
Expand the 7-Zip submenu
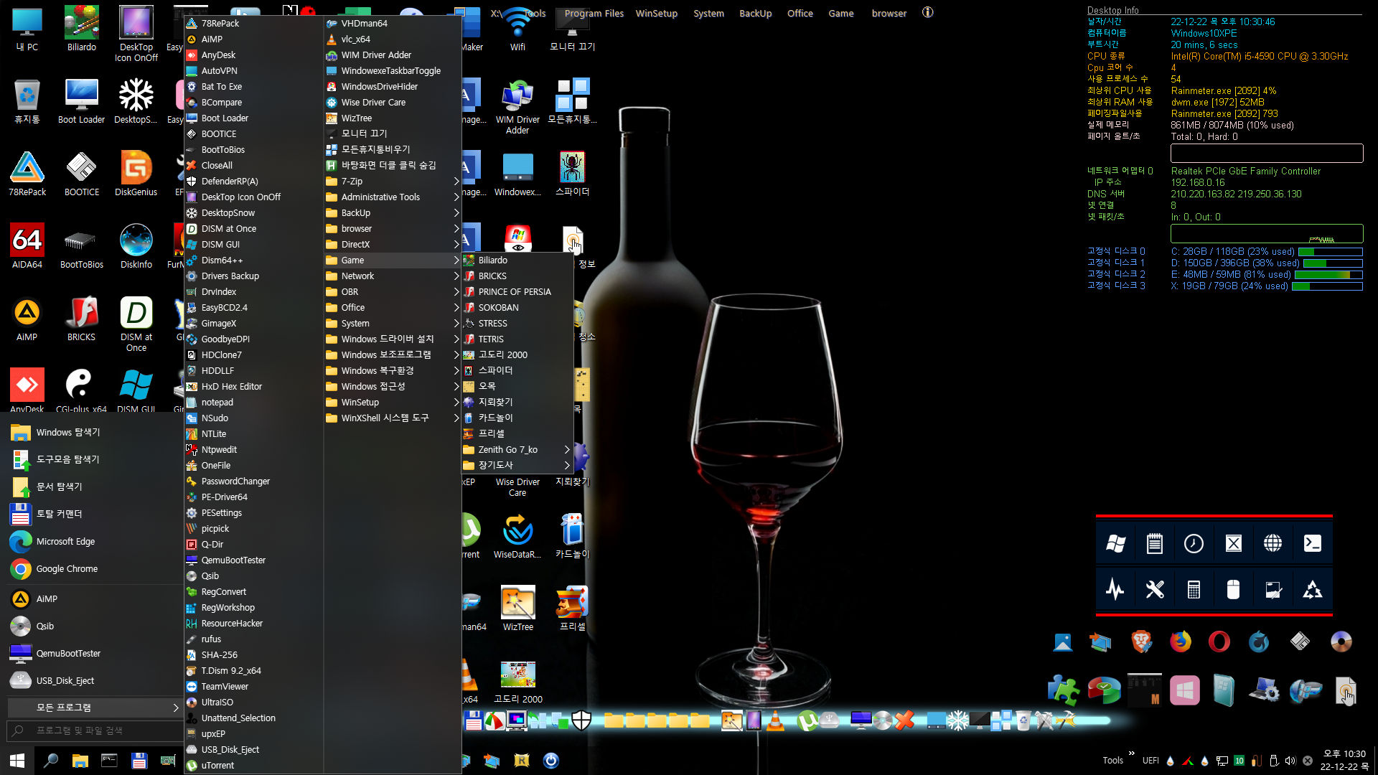[393, 182]
